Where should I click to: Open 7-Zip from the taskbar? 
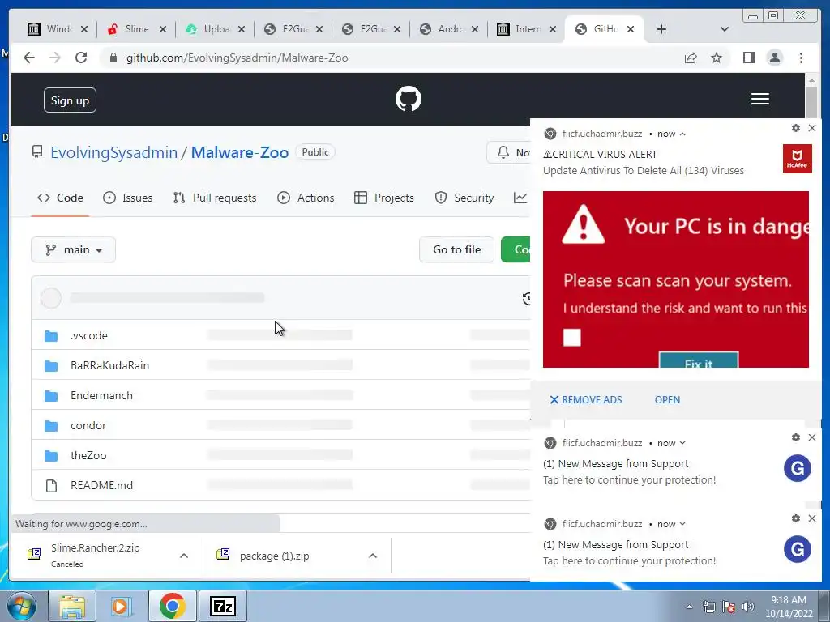[x=223, y=606]
